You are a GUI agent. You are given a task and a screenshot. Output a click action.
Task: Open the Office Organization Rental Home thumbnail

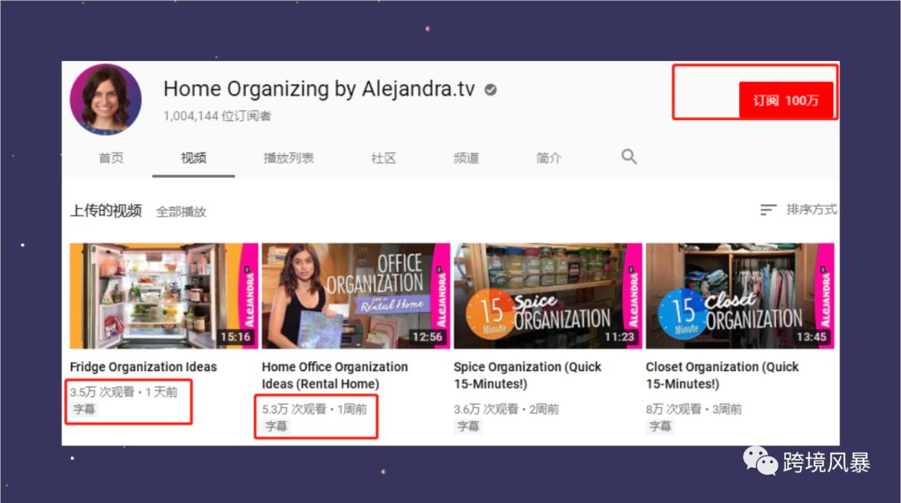[x=355, y=295]
